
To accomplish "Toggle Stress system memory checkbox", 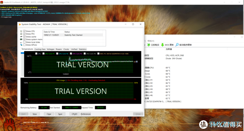I will point(24,39).
